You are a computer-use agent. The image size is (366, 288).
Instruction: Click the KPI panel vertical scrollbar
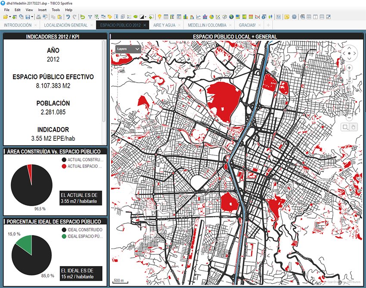[104, 81]
